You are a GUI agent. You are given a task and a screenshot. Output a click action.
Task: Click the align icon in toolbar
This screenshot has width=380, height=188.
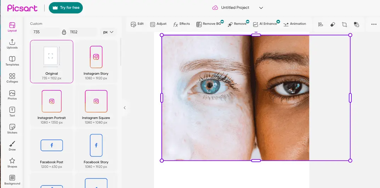point(321,24)
